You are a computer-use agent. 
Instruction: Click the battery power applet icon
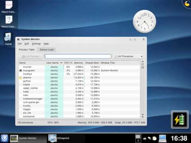tap(180, 120)
